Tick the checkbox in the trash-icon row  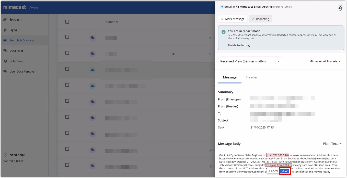tap(67, 165)
